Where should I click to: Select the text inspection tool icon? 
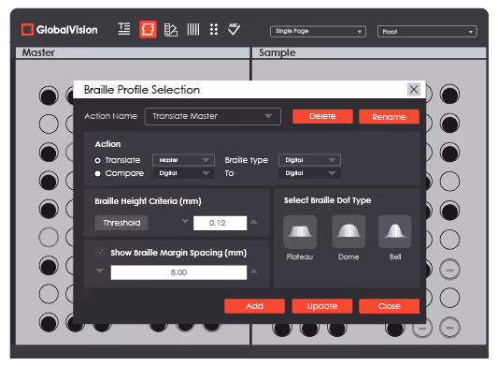point(124,29)
